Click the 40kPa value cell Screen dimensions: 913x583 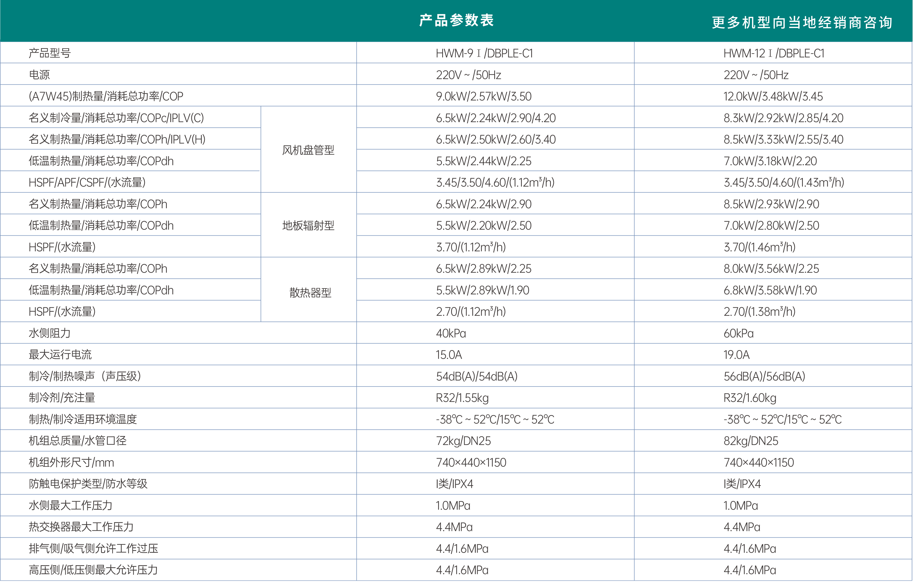tap(451, 333)
